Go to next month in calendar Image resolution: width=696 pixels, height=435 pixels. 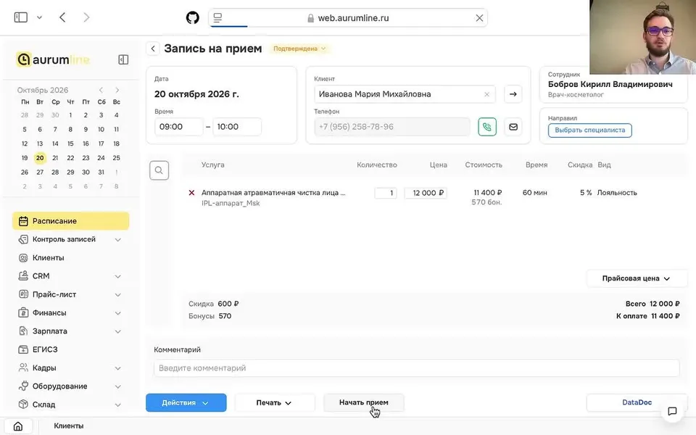pyautogui.click(x=117, y=90)
